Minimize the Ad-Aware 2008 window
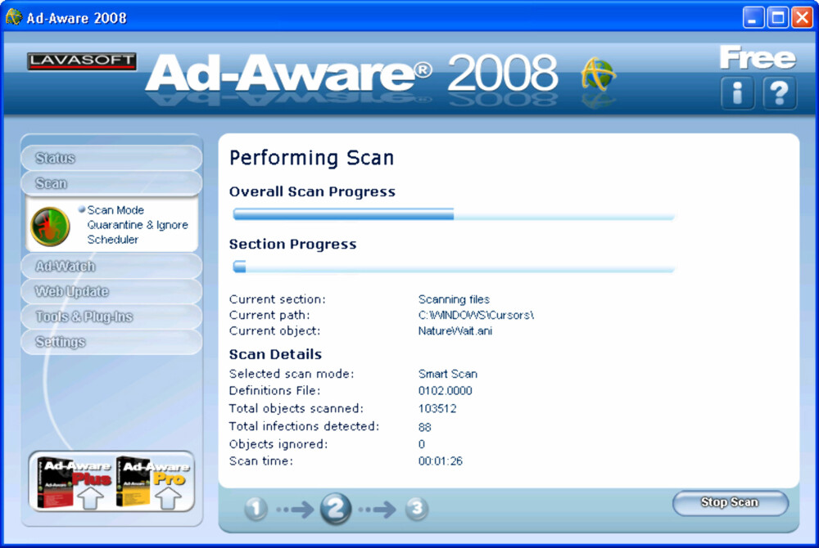 753,18
